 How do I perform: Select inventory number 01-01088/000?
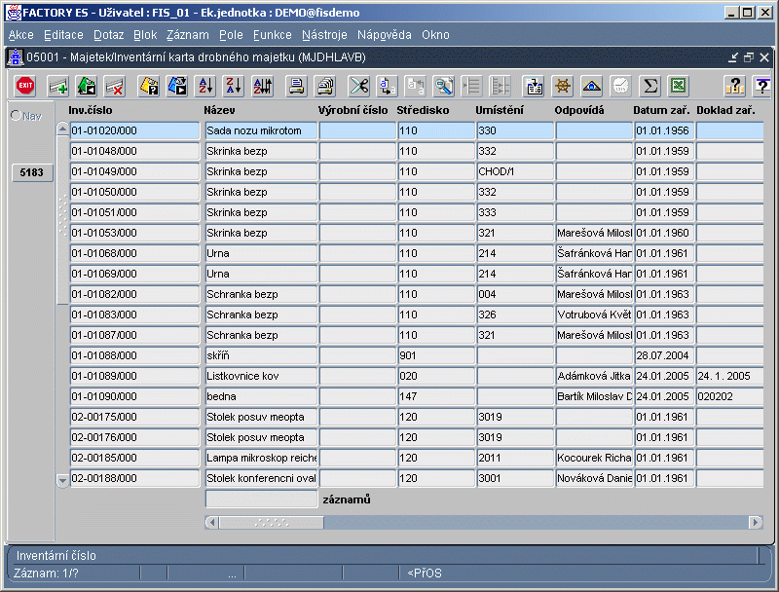134,355
